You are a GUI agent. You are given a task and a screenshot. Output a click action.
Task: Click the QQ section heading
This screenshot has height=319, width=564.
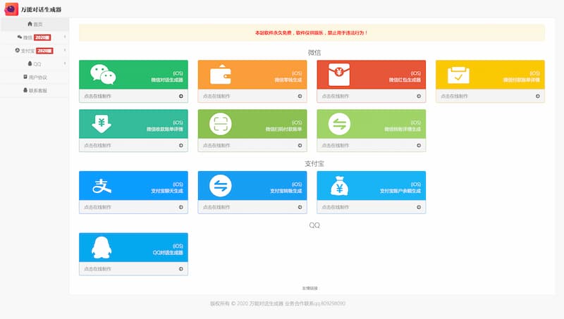pos(314,225)
